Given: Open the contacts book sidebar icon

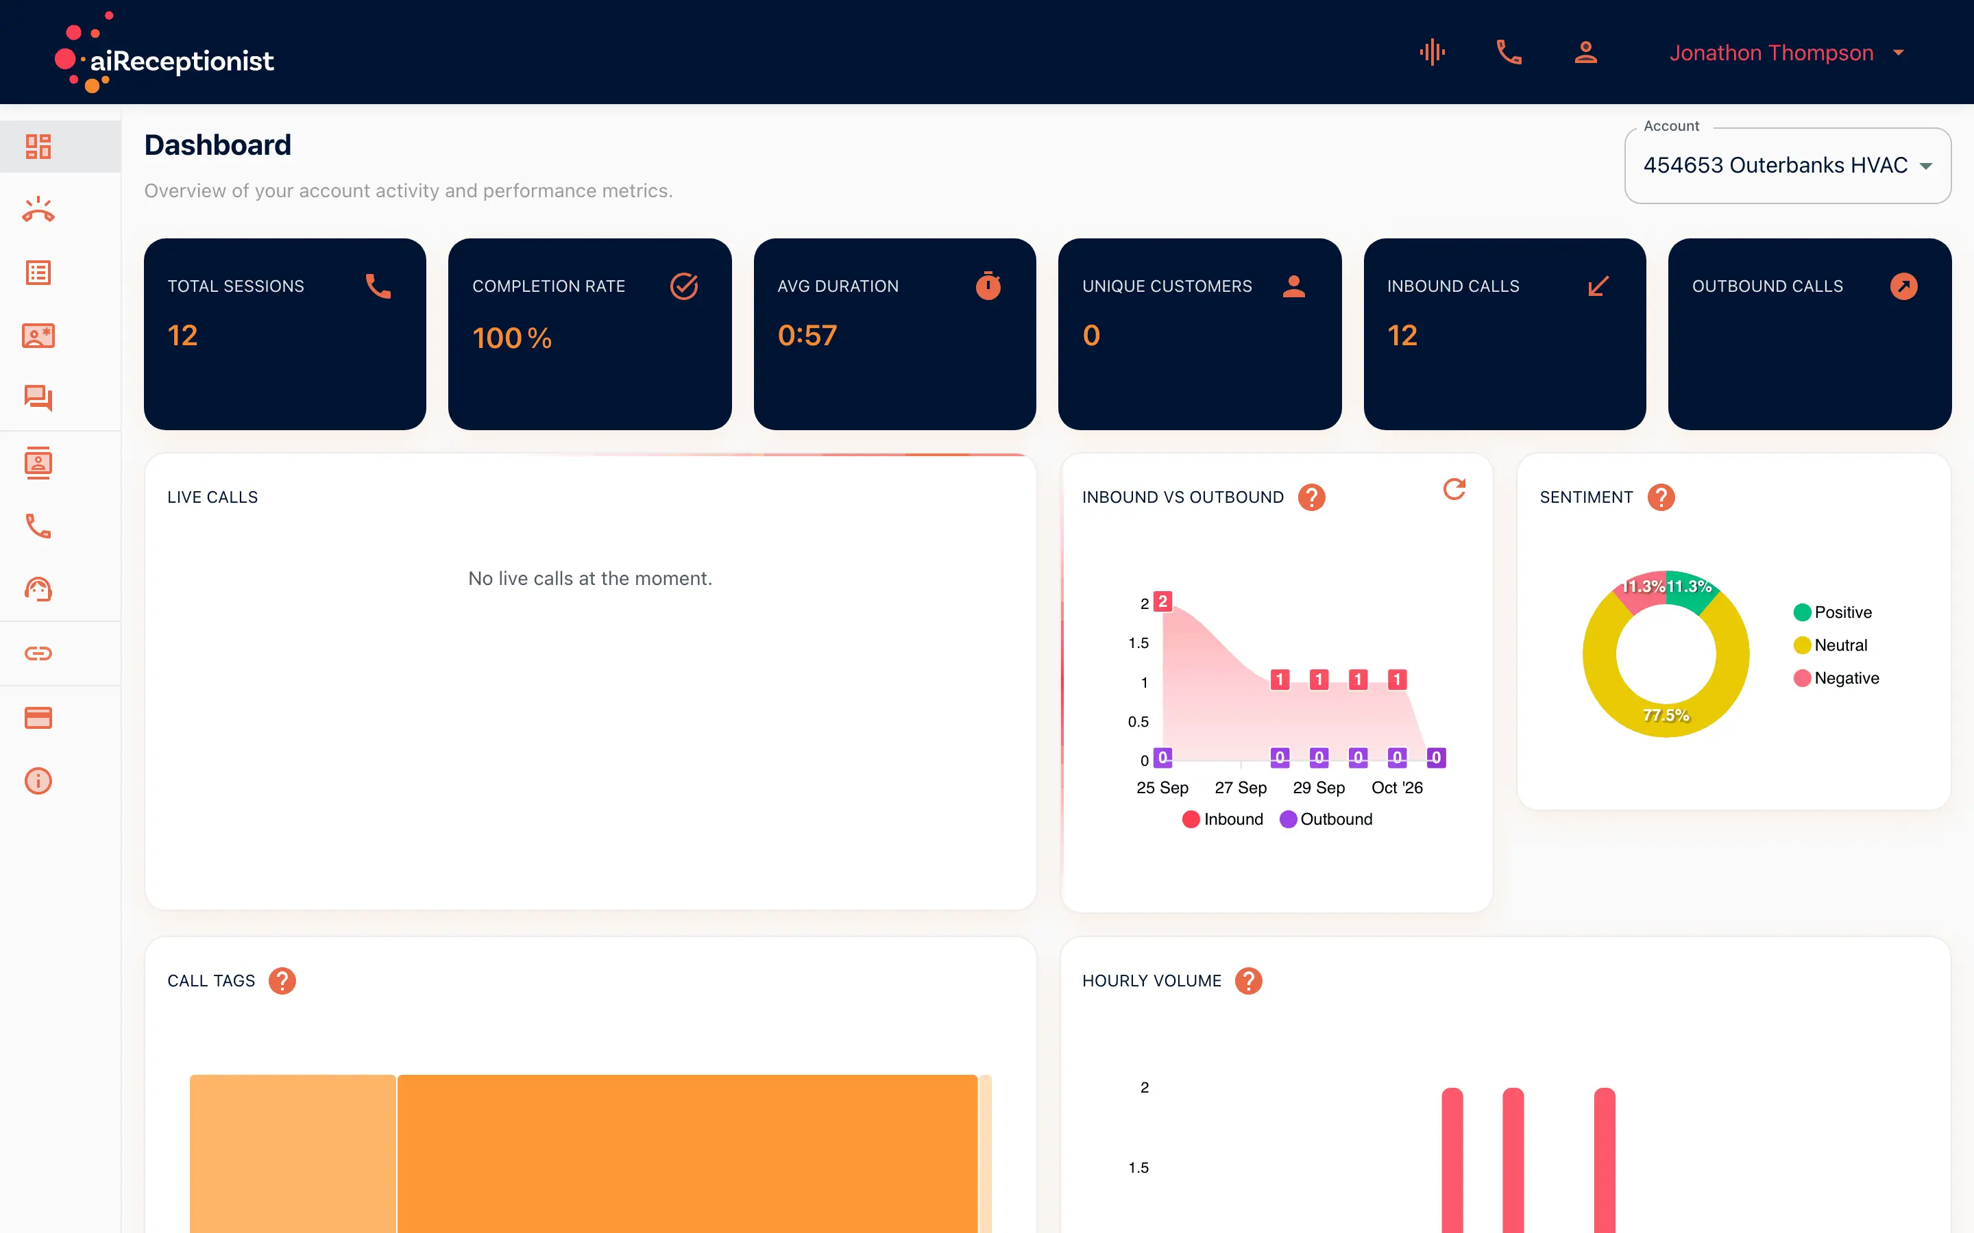Looking at the screenshot, I should (38, 462).
